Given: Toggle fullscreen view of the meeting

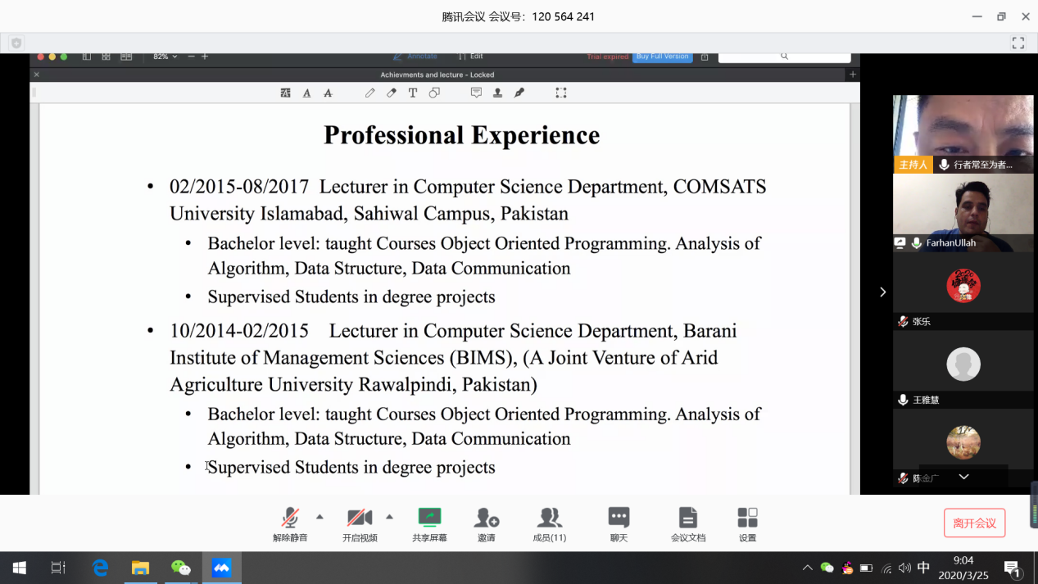Looking at the screenshot, I should [1018, 43].
